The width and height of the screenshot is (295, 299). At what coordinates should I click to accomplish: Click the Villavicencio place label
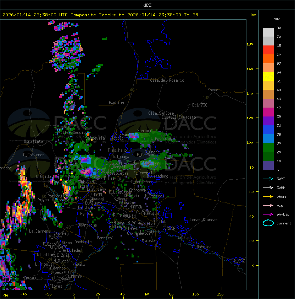point(72,132)
